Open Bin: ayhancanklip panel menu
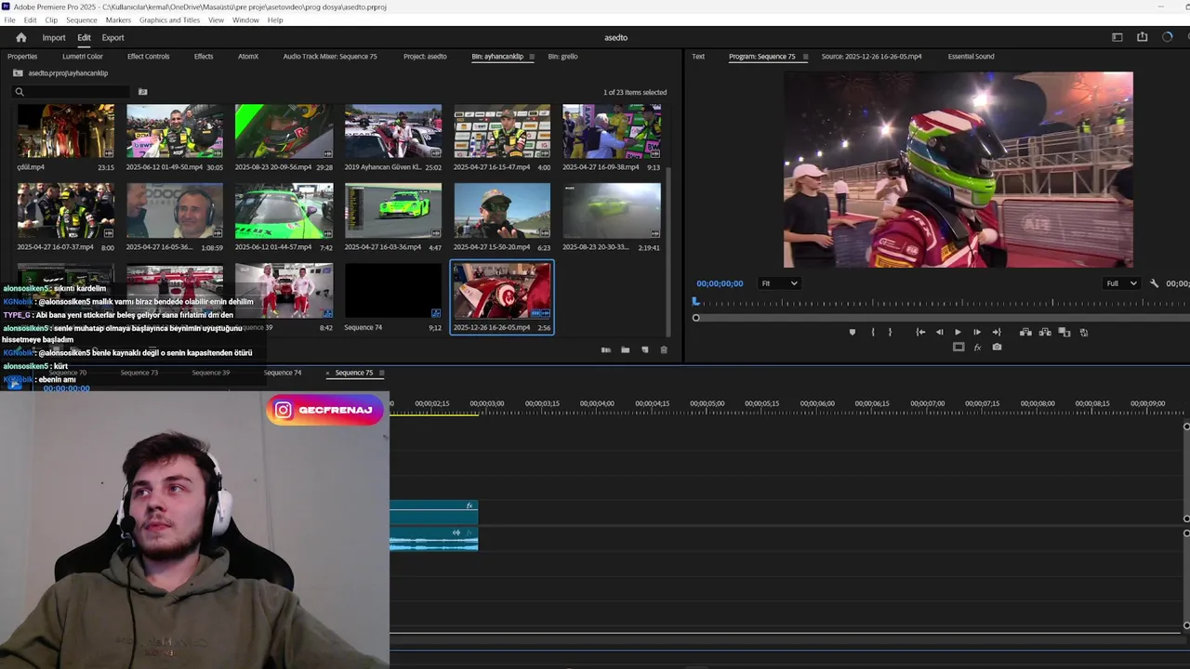The height and width of the screenshot is (669, 1190). (532, 57)
